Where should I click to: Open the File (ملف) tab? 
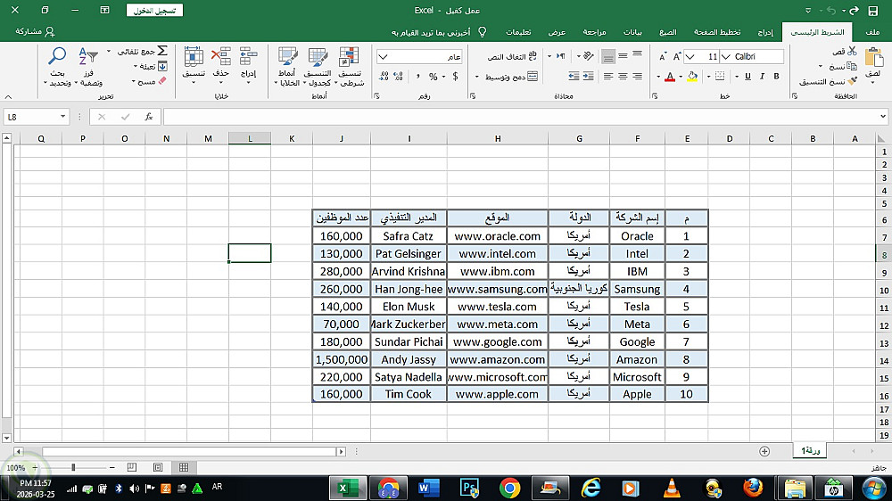872,32
